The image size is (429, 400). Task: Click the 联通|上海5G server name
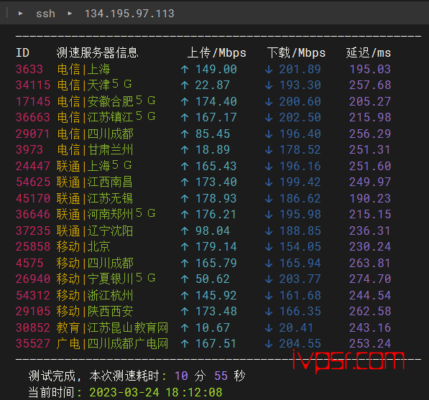(x=94, y=166)
